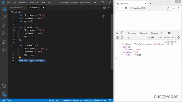The image size is (182, 102).
Task: Open the File menu
Action: [x=9, y=3]
